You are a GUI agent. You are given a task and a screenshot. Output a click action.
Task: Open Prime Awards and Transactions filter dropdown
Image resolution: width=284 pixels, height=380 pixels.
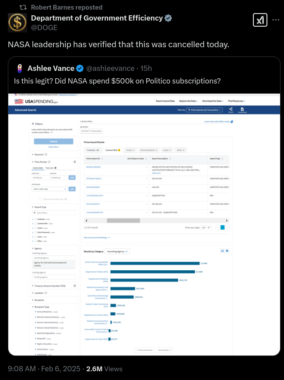coord(204,110)
